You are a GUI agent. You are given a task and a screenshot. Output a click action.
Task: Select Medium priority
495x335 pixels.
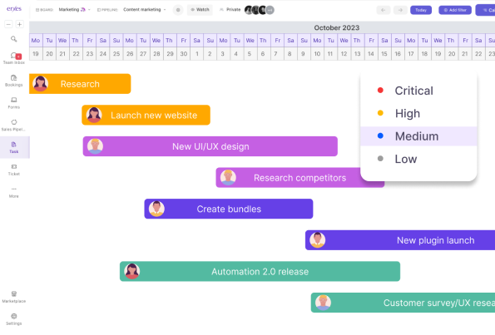[x=418, y=136]
